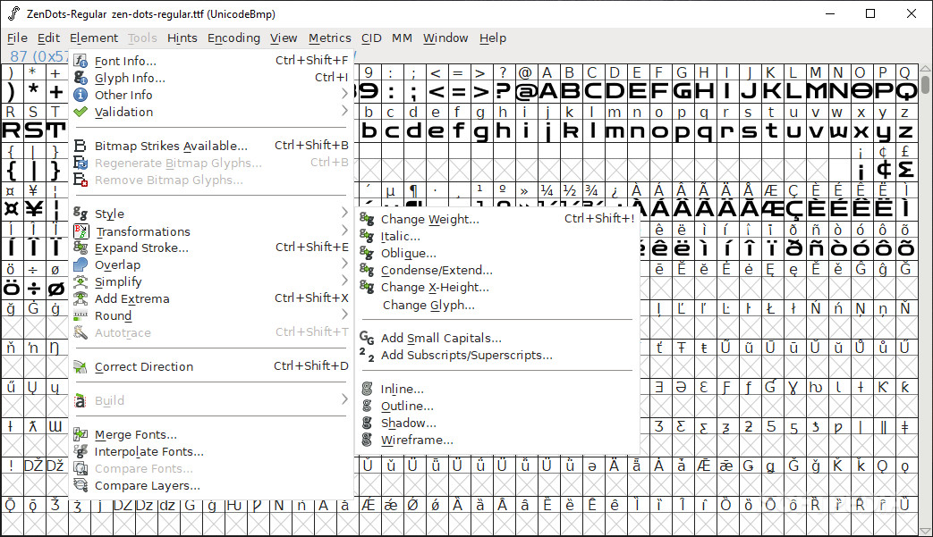Click the Style menu icon
933x537 pixels.
[x=81, y=214]
